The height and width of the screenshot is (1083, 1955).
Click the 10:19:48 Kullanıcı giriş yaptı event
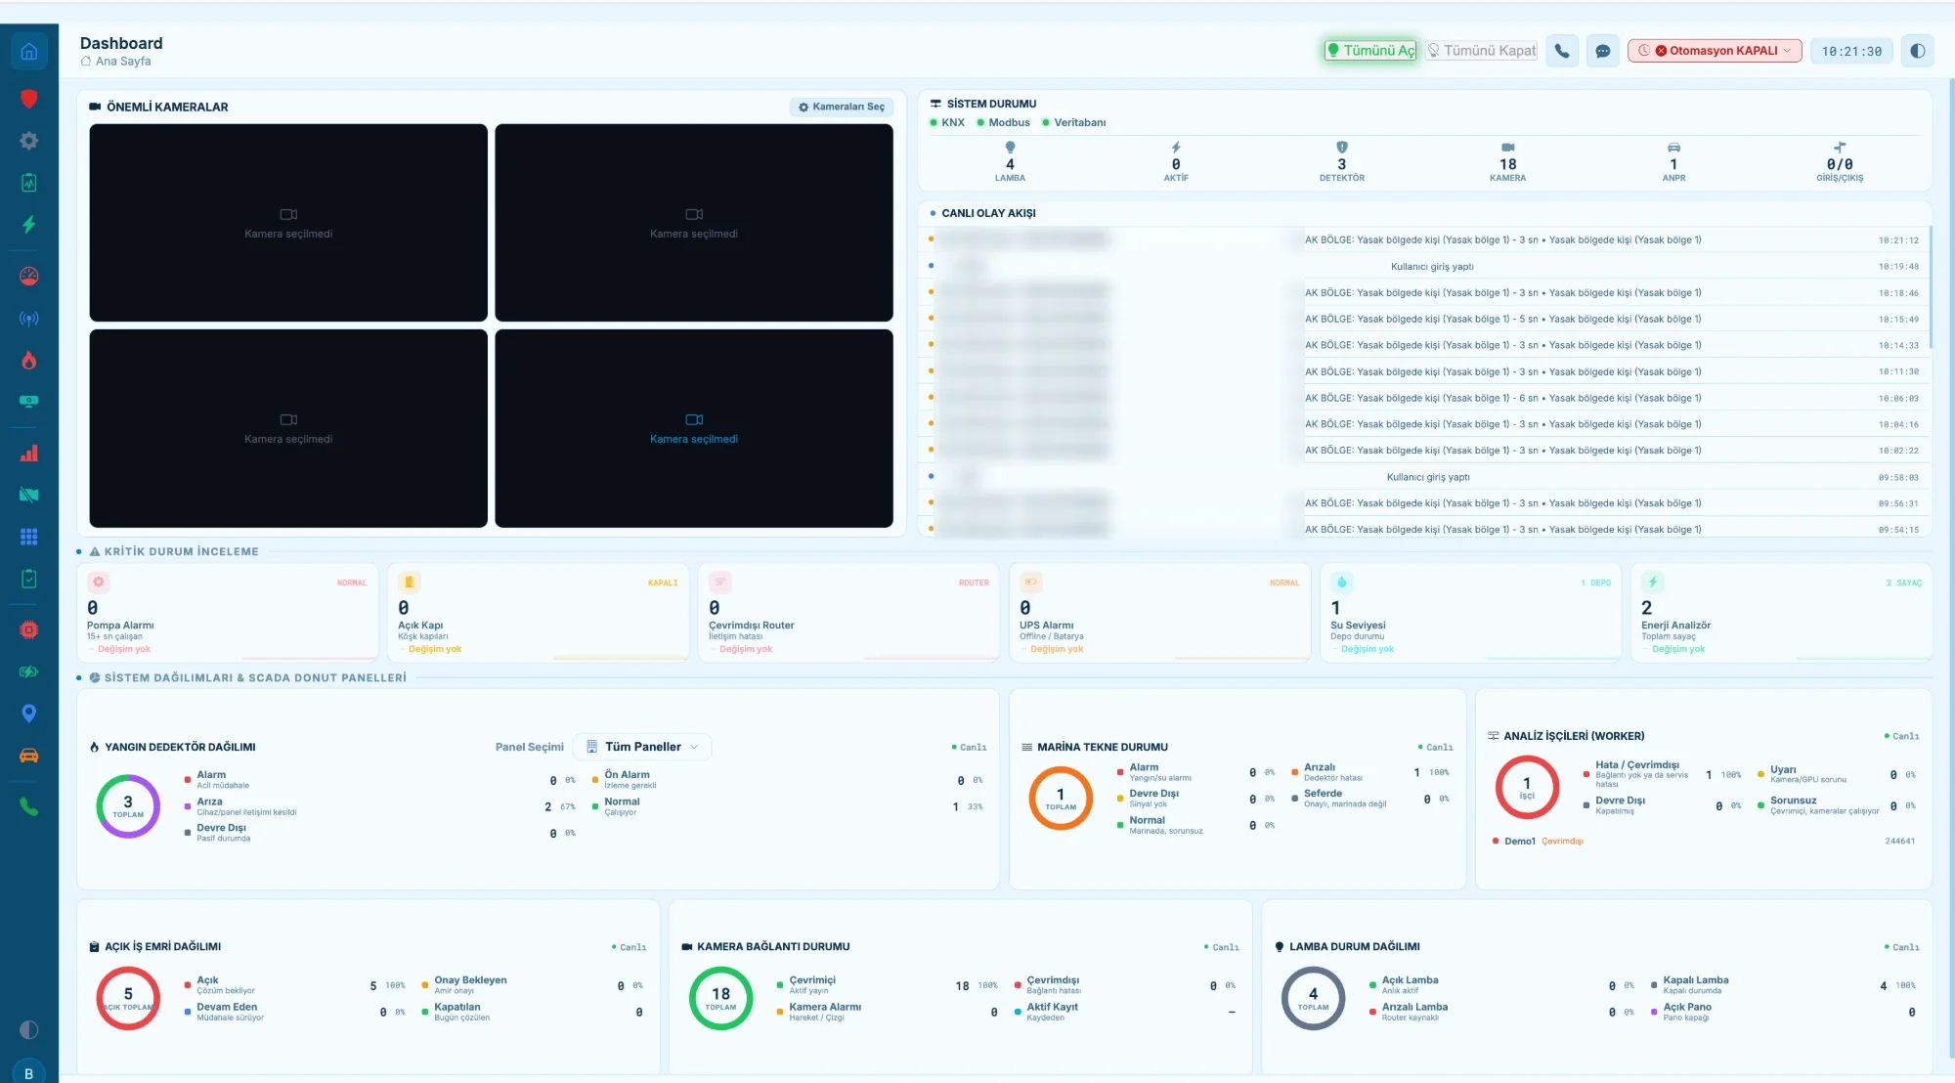tap(1424, 267)
